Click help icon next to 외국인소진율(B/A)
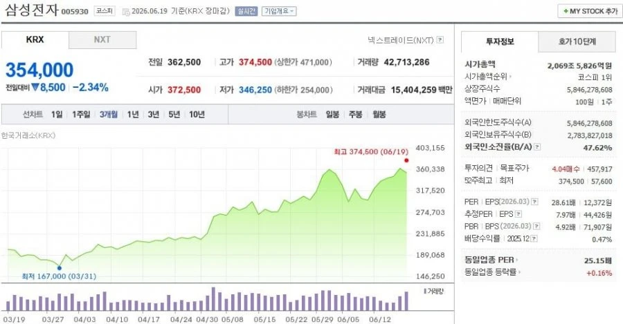 537,147
